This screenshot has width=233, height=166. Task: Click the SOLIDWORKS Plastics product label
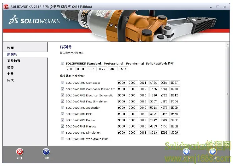click(x=81, y=126)
